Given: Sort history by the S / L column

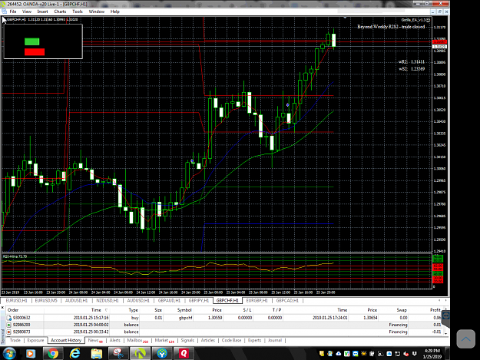Looking at the screenshot, I should pyautogui.click(x=247, y=310).
